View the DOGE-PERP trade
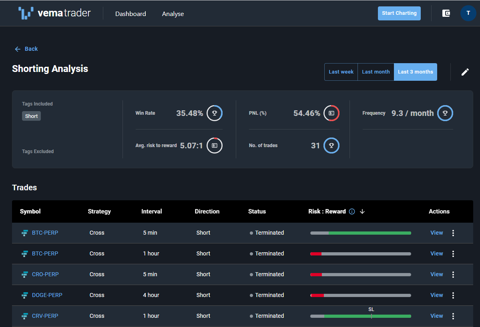The image size is (480, 327). point(436,295)
